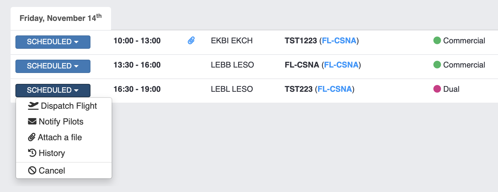Click the History clock icon

(32, 153)
